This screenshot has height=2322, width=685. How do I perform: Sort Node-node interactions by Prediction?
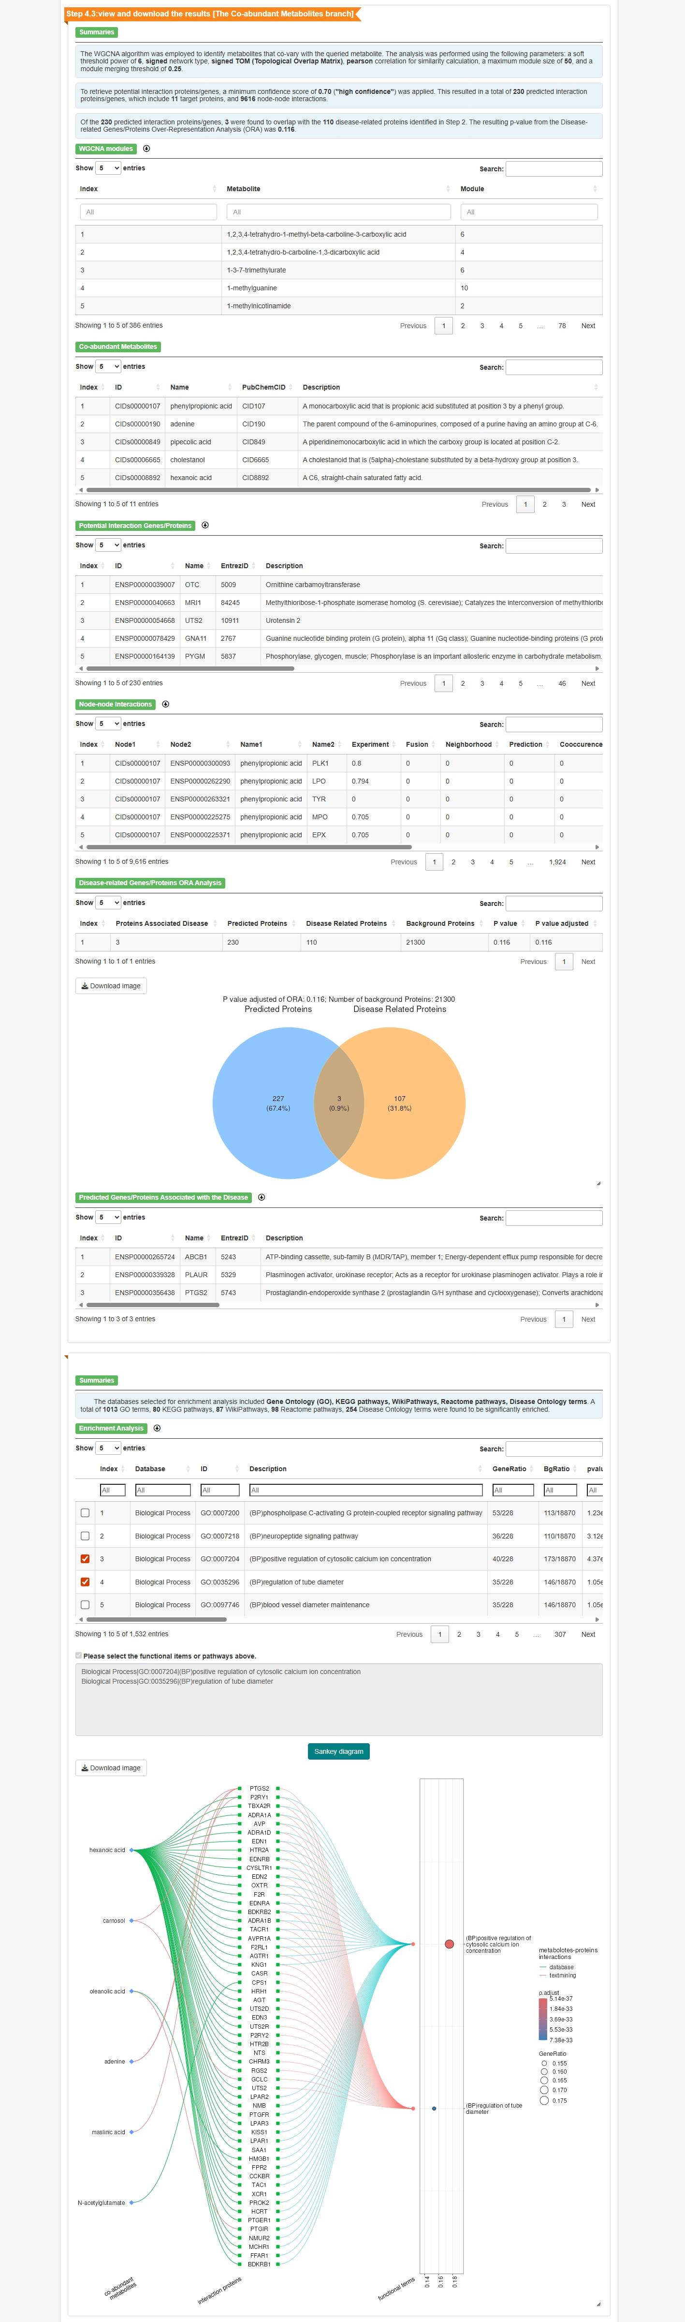529,744
